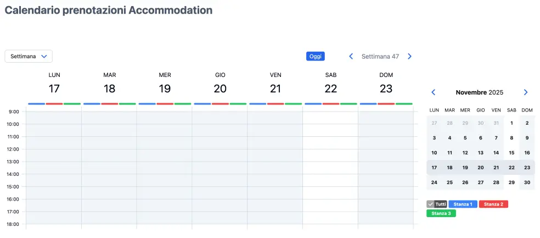Image resolution: width=540 pixels, height=238 pixels.
Task: Show the next month after Novembre 2025
Action: click(x=526, y=92)
